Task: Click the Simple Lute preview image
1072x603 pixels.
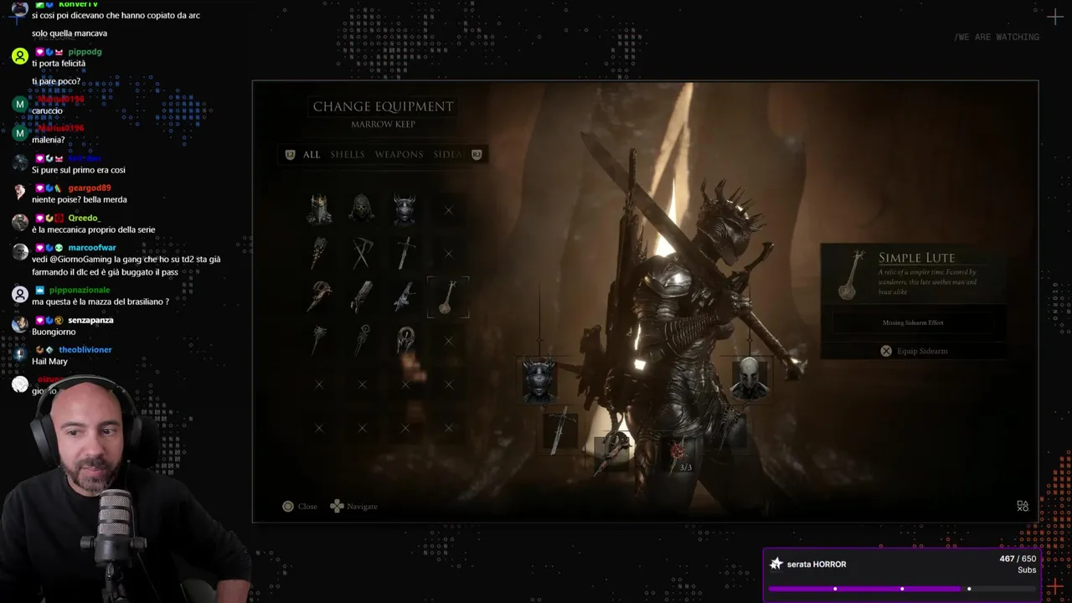Action: coord(851,276)
